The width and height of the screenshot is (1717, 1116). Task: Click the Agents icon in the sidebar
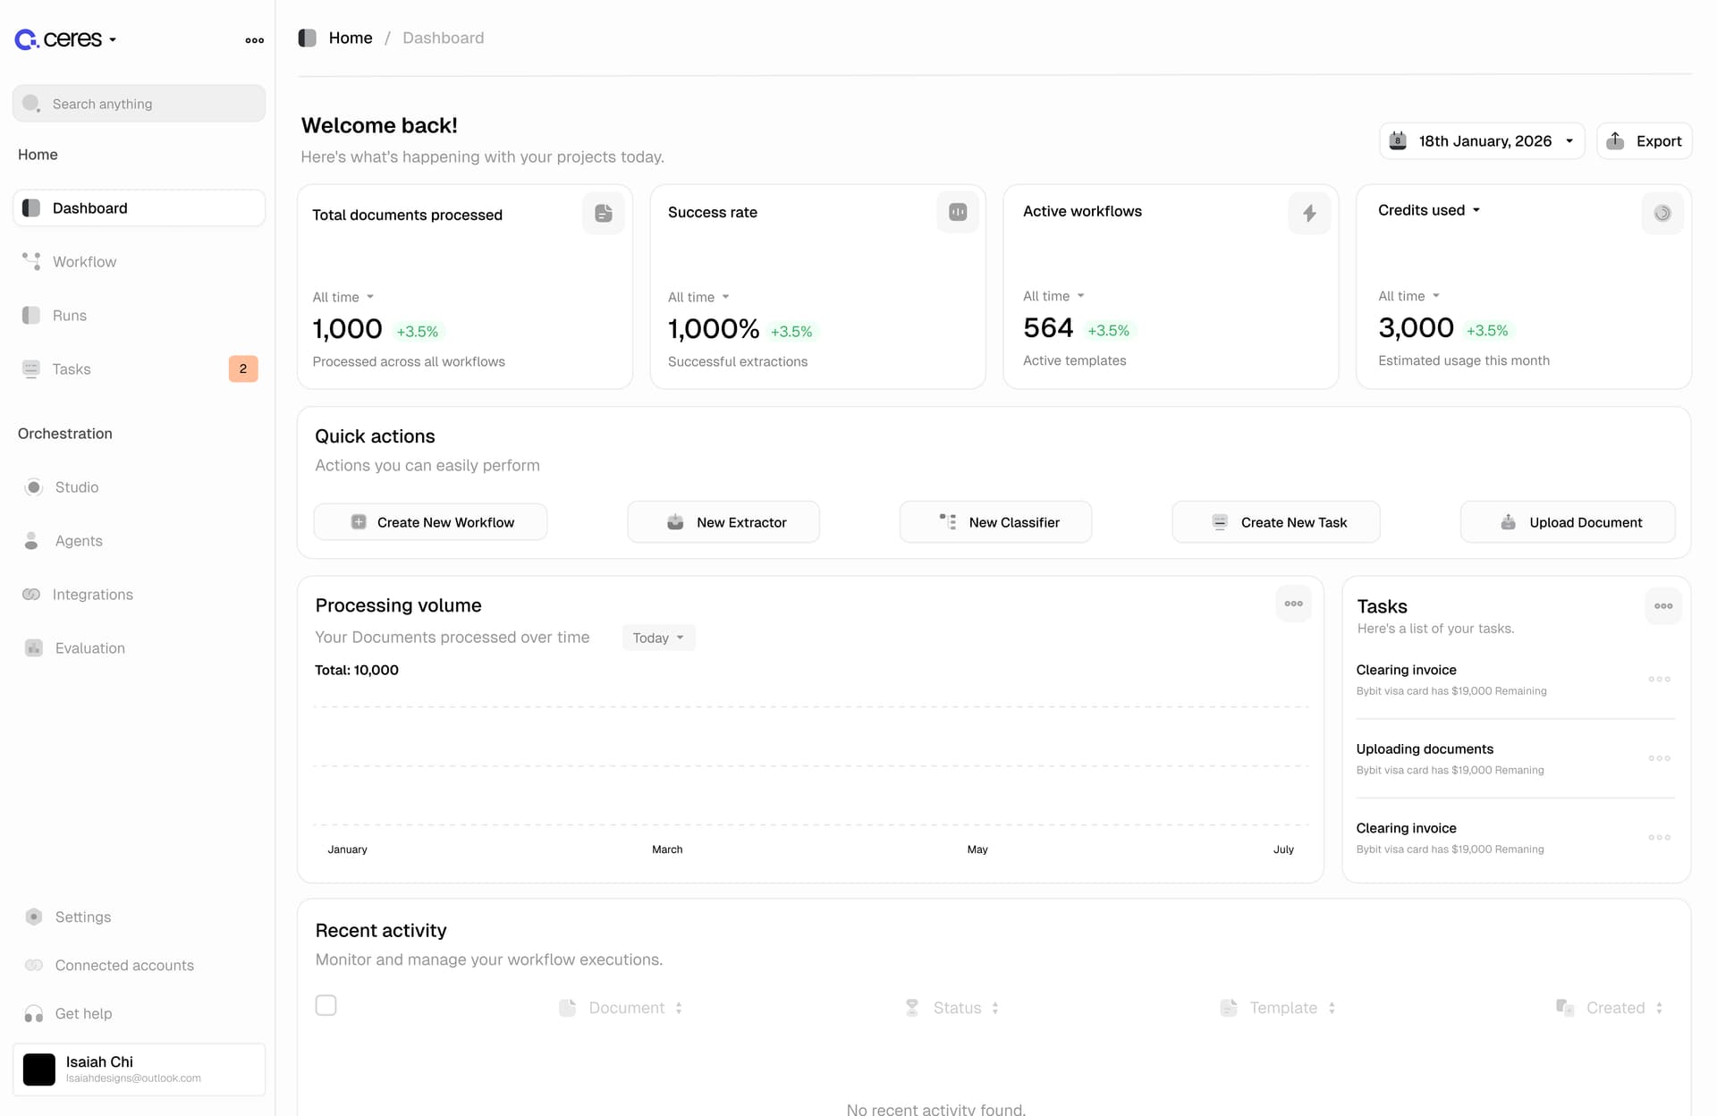pyautogui.click(x=31, y=540)
